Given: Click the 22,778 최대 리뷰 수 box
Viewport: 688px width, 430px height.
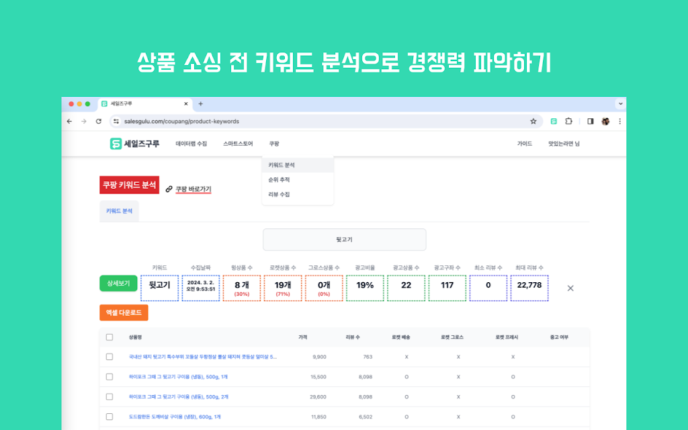Looking at the screenshot, I should coord(529,288).
